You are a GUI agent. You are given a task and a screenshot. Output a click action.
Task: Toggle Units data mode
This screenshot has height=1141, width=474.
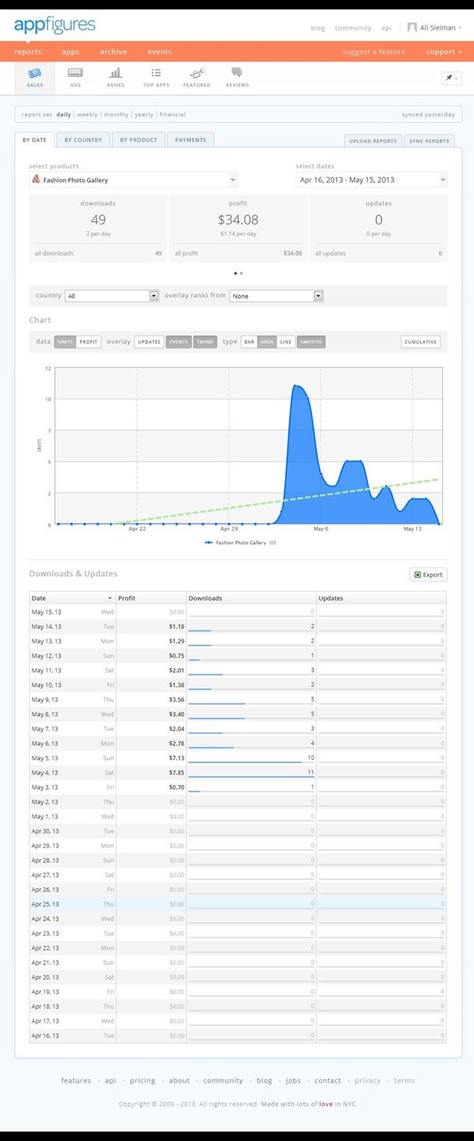(x=66, y=342)
